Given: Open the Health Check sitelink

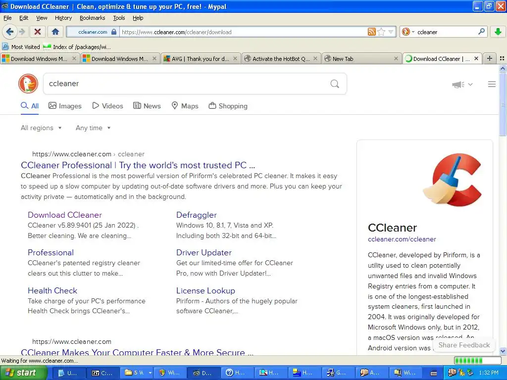Looking at the screenshot, I should click(x=52, y=290).
